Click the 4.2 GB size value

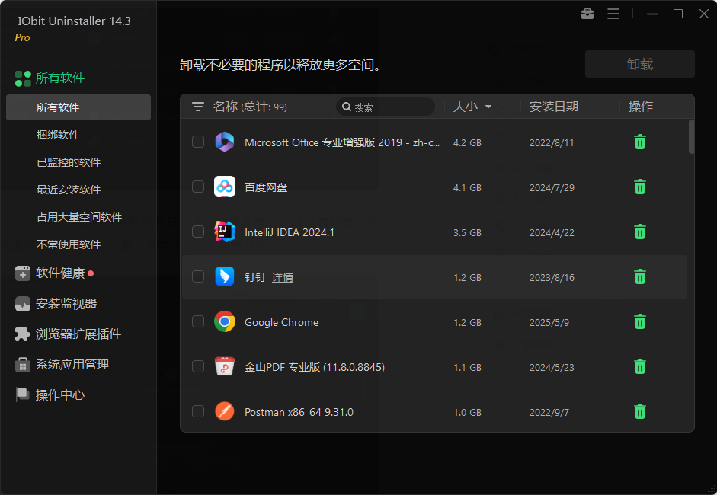point(467,142)
